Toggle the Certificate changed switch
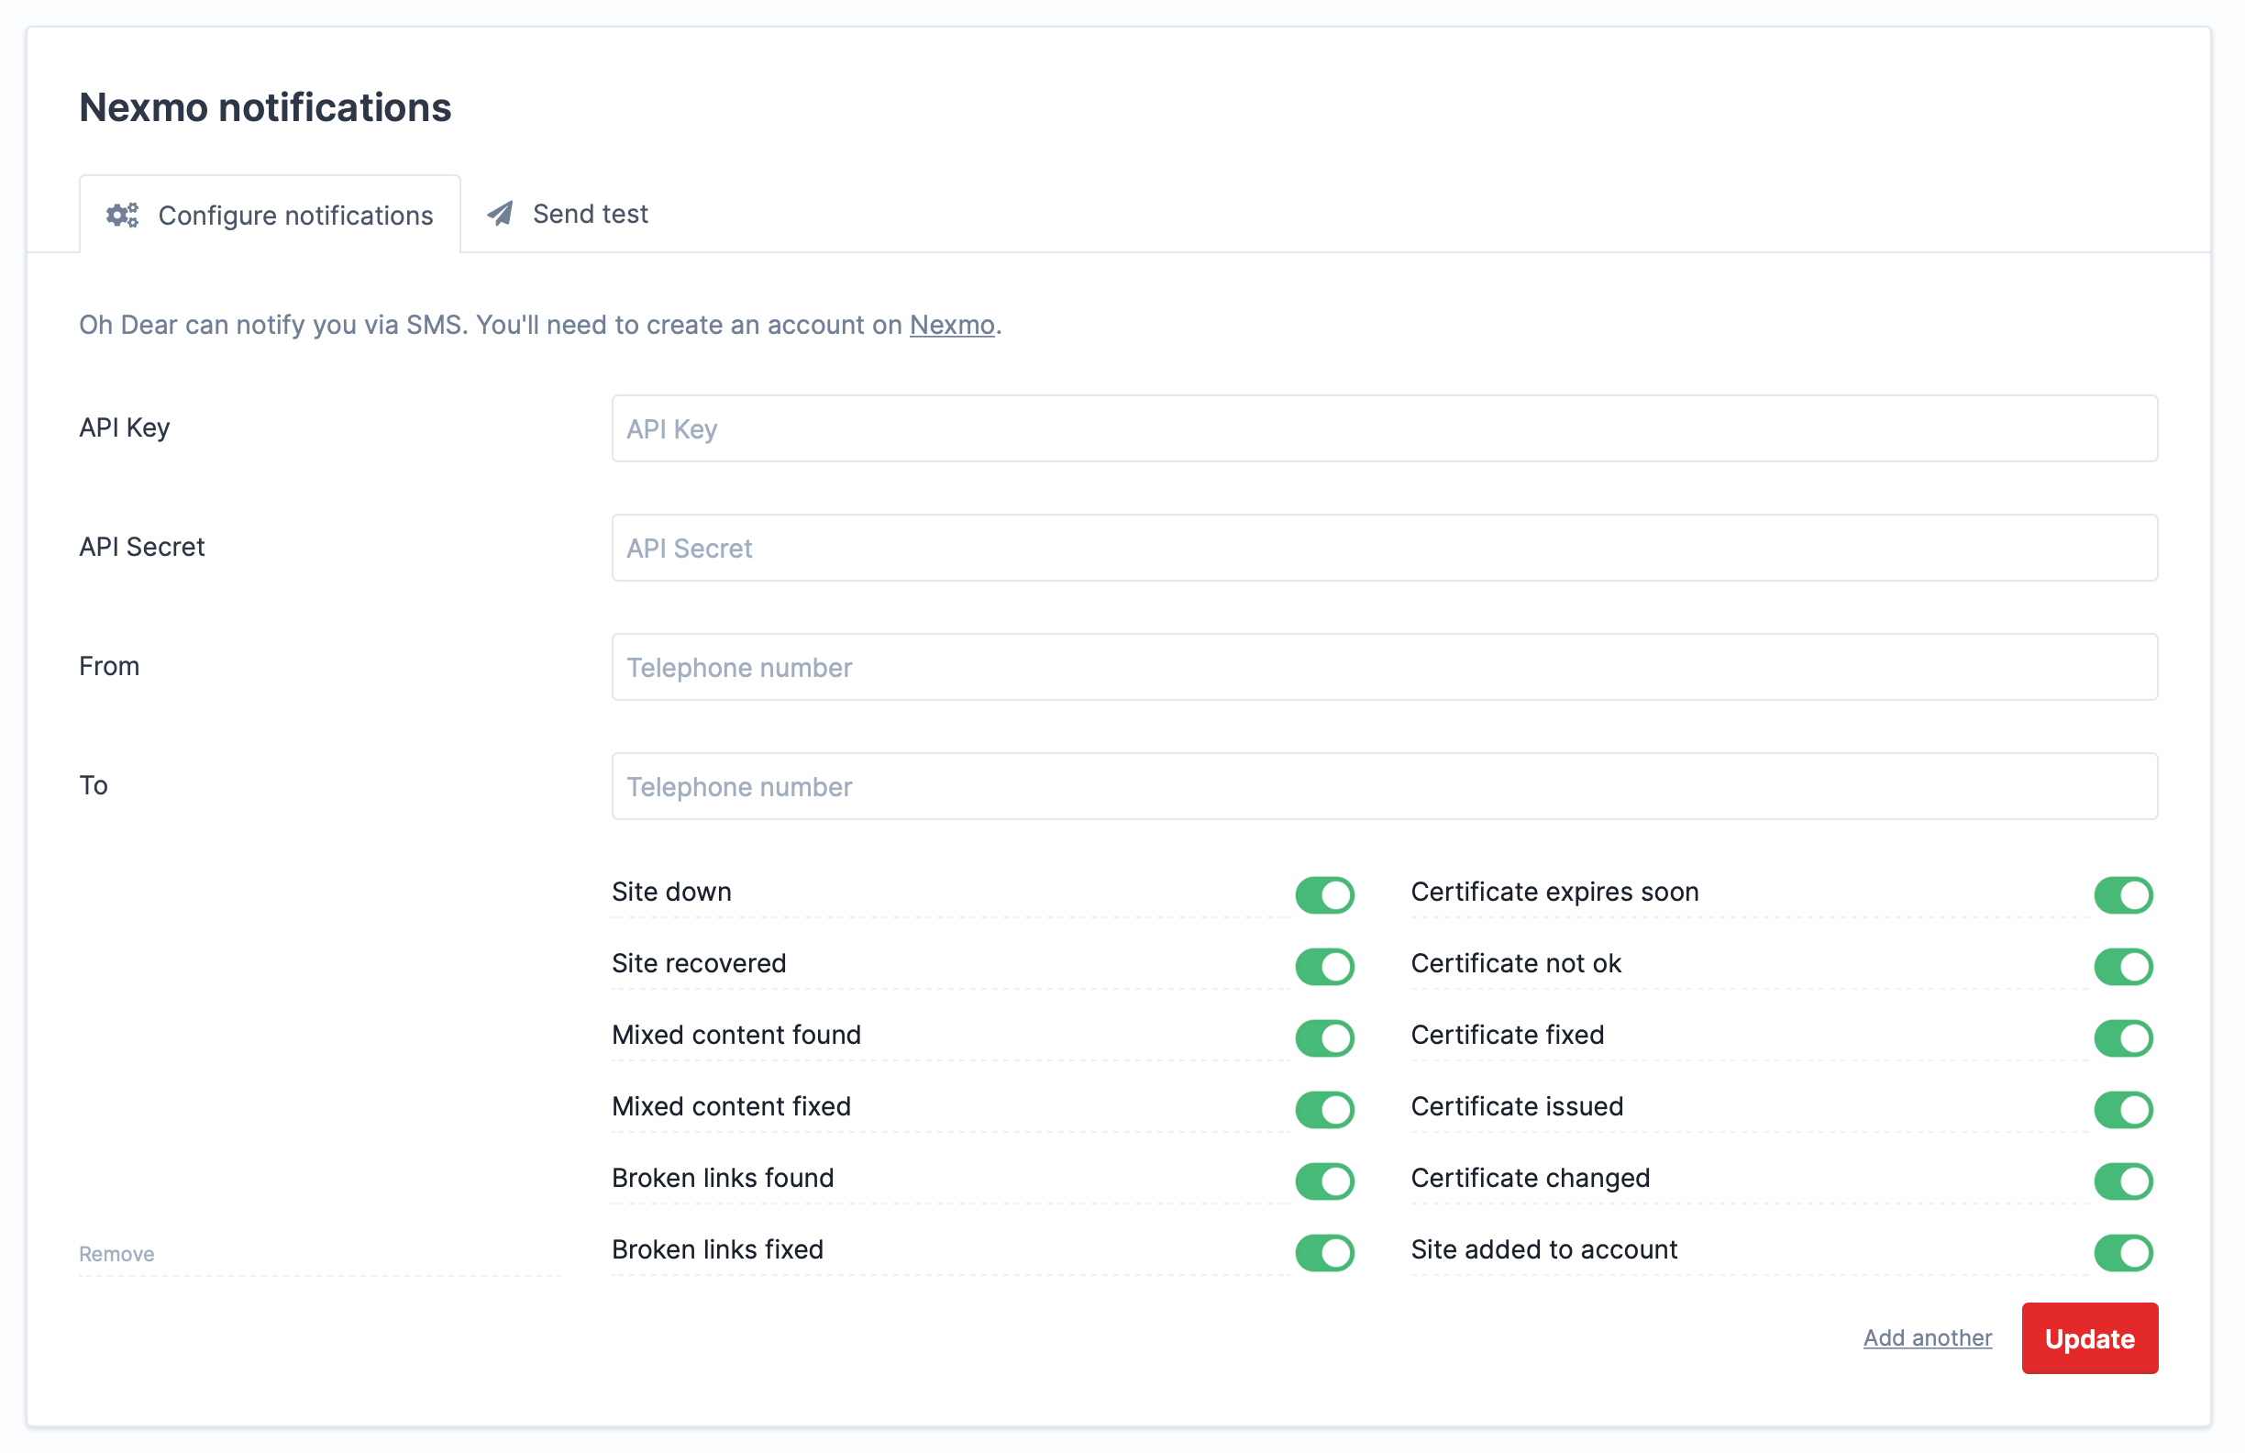Screen dimensions: 2245x1453 coord(2123,1181)
